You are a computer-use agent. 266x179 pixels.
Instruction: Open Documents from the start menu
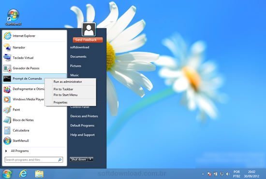[78, 56]
